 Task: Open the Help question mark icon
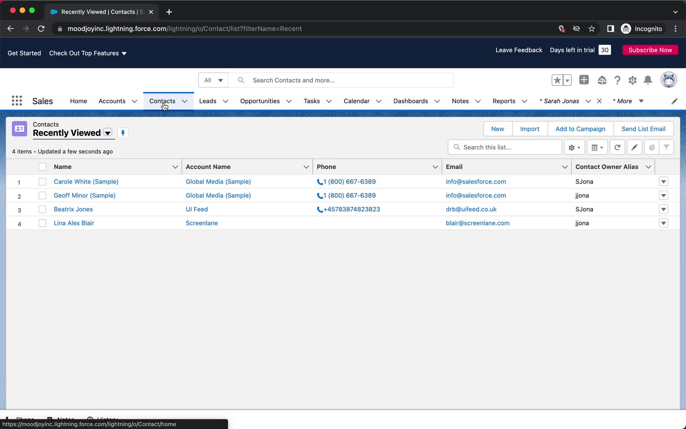(617, 80)
